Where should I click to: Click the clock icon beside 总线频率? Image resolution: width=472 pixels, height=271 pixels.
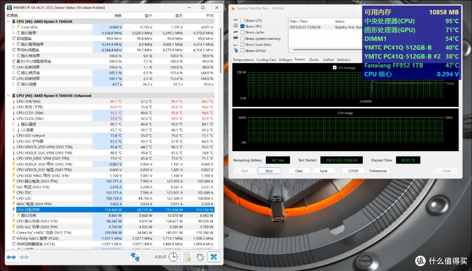[x=14, y=38]
